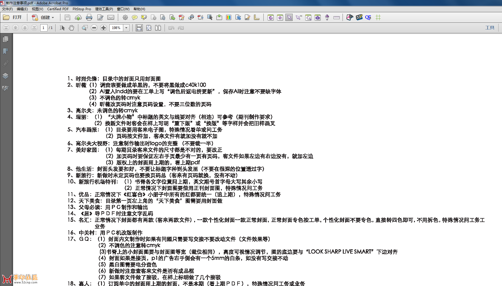Toggle fit width scrolling mode
Image resolution: width=502 pixels, height=286 pixels.
point(139,28)
